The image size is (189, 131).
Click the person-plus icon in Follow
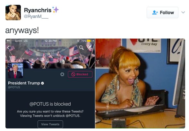click(x=155, y=13)
